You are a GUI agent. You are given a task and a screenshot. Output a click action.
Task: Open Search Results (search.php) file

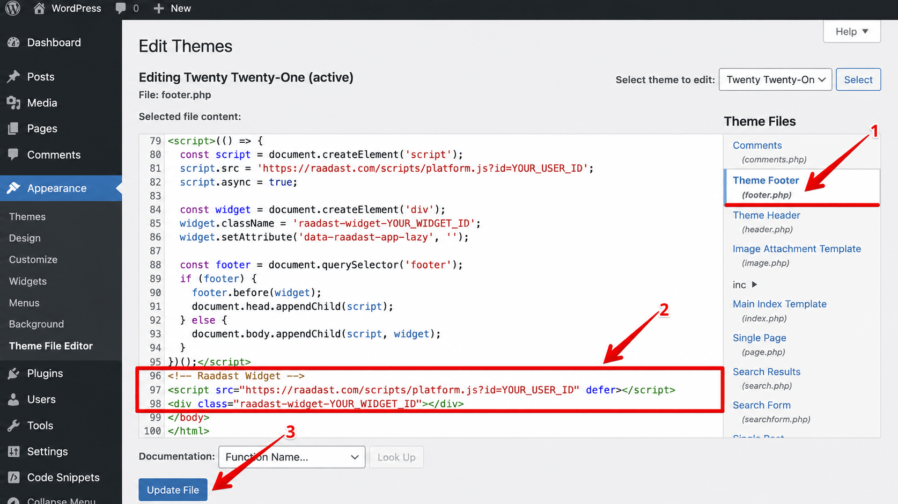(x=767, y=371)
